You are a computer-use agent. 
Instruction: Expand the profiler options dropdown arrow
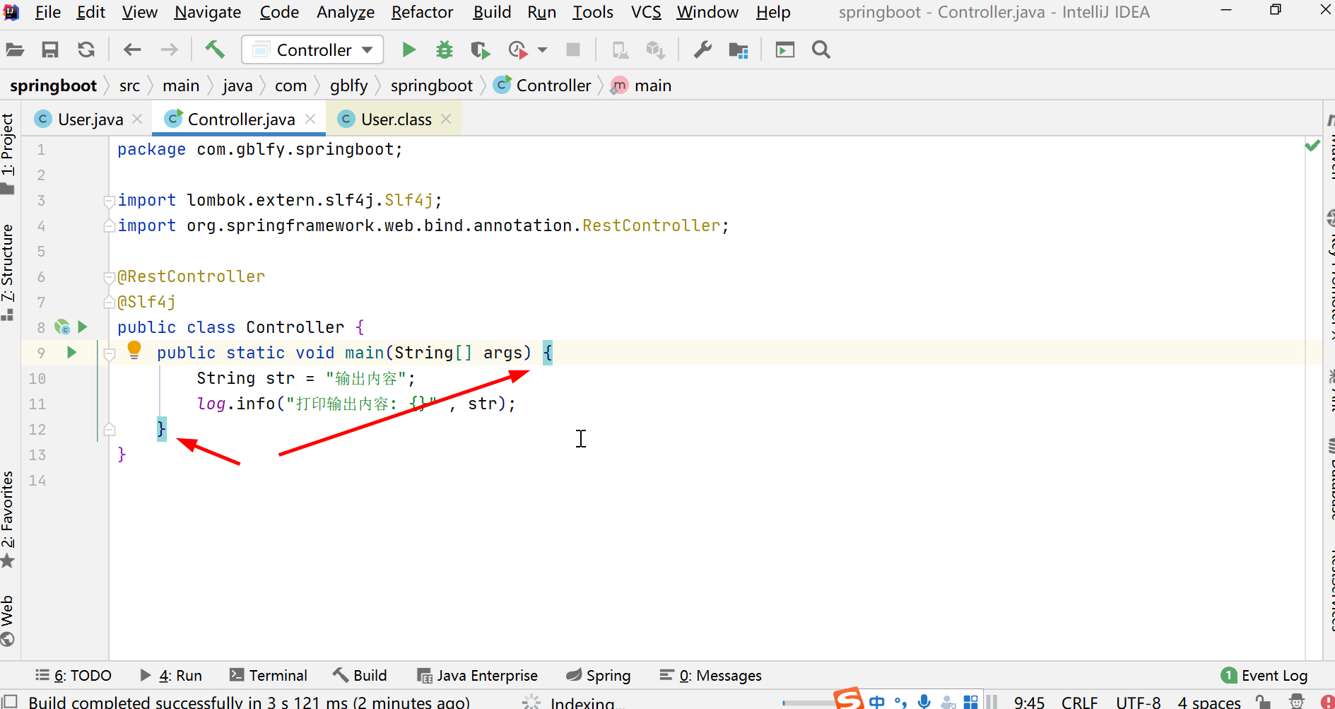click(x=543, y=49)
